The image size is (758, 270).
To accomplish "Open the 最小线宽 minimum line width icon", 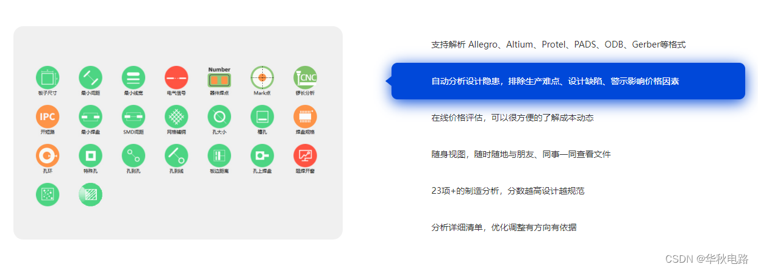I will (134, 77).
